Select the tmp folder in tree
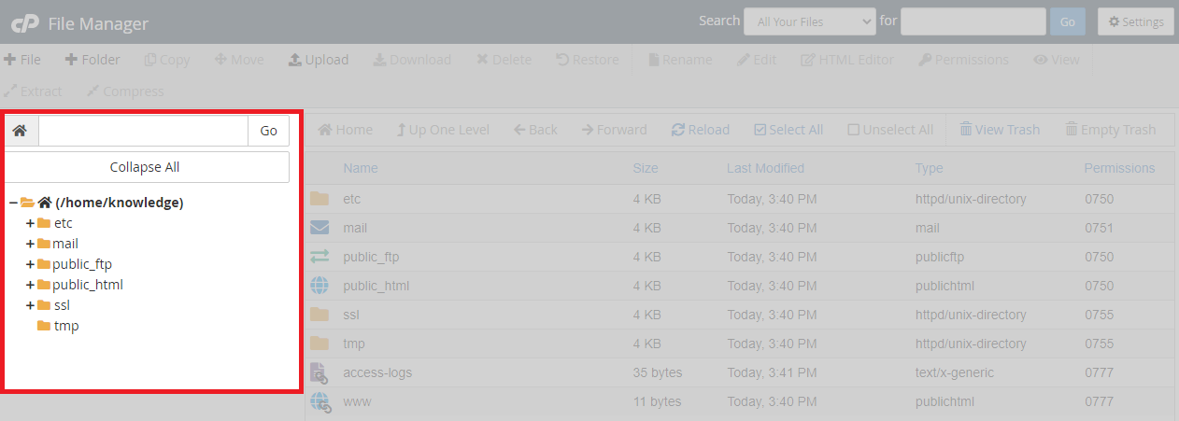1179x421 pixels. point(66,326)
